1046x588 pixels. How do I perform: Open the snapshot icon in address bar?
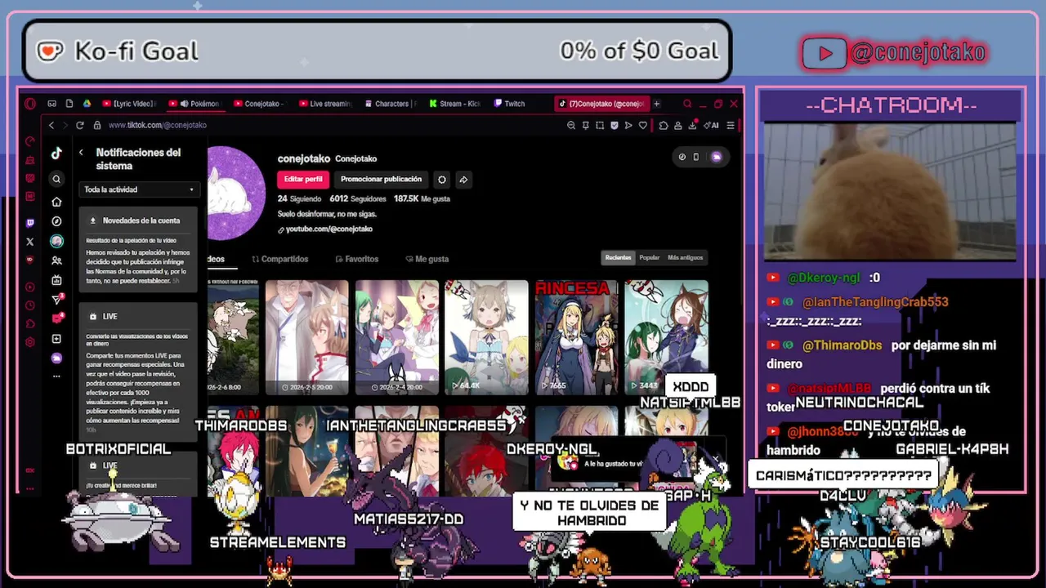pos(600,126)
